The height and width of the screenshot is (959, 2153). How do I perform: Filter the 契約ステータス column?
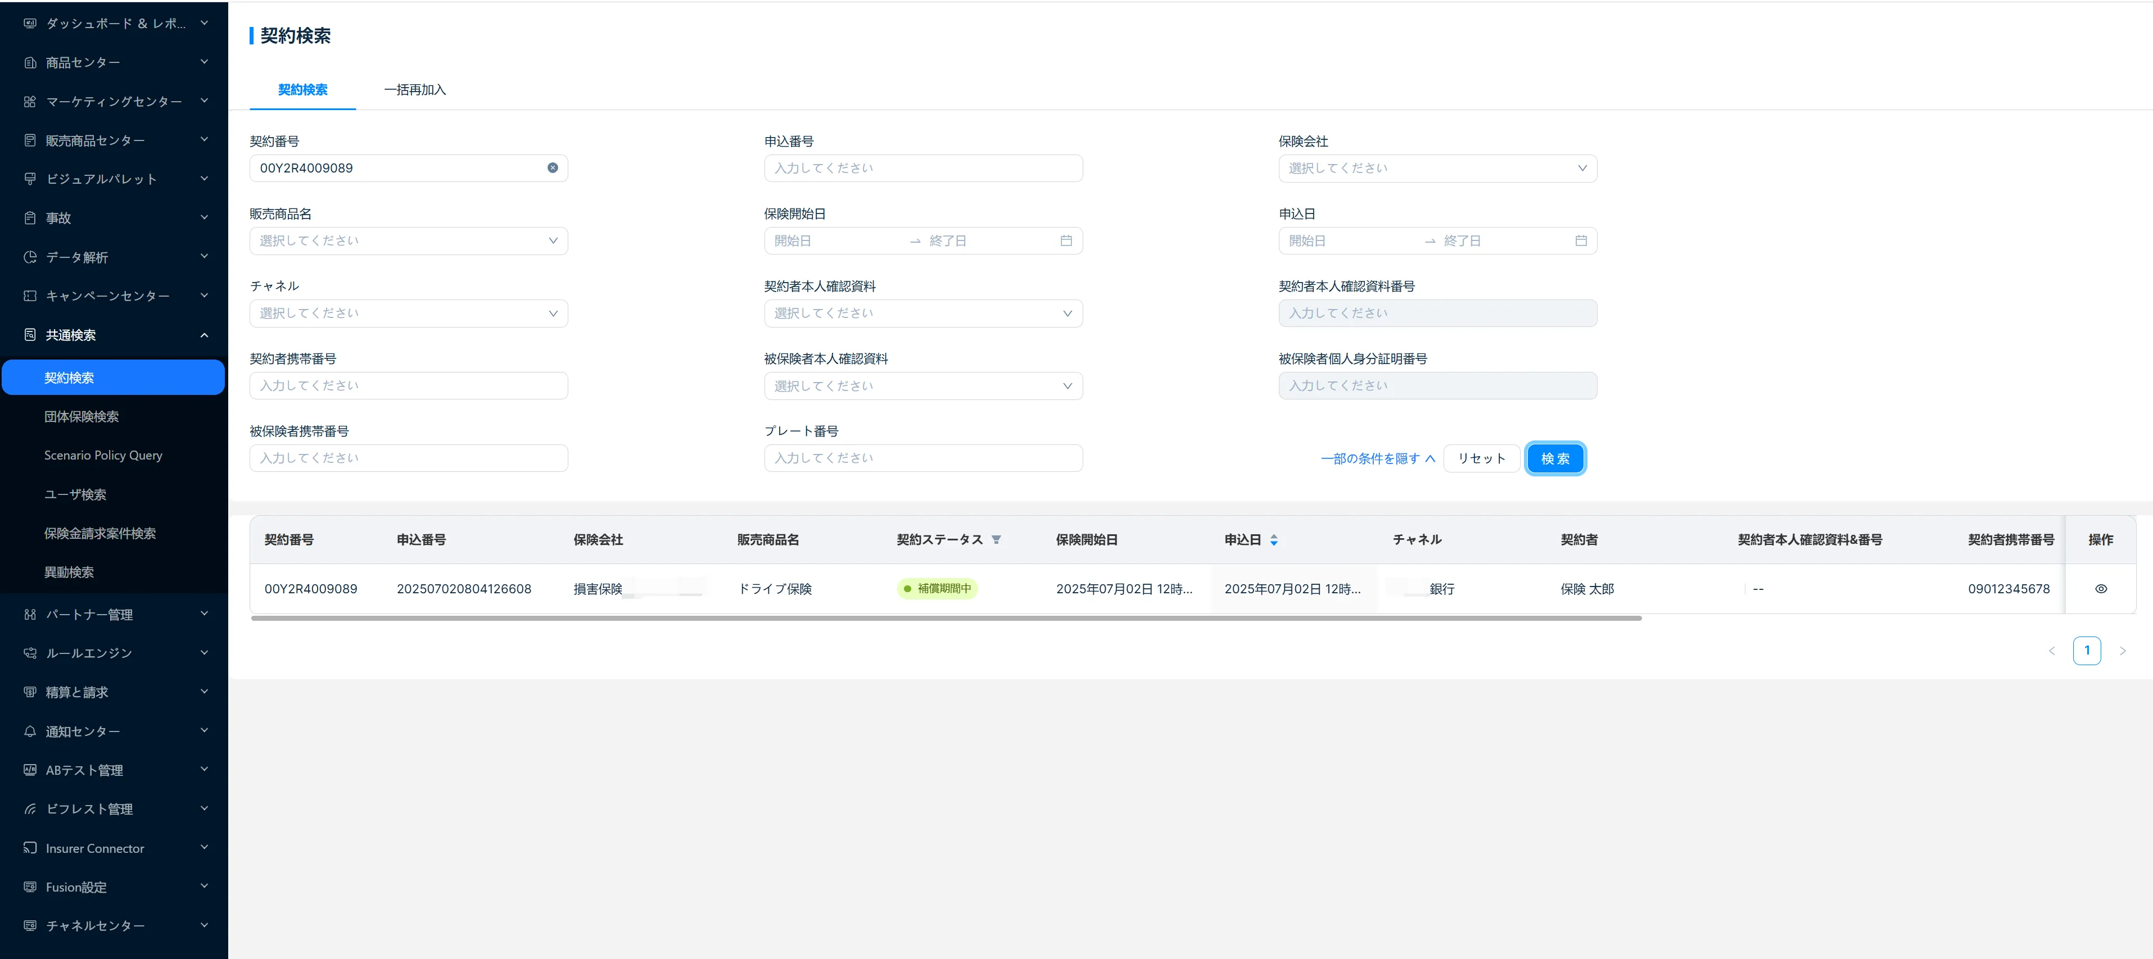click(x=996, y=540)
